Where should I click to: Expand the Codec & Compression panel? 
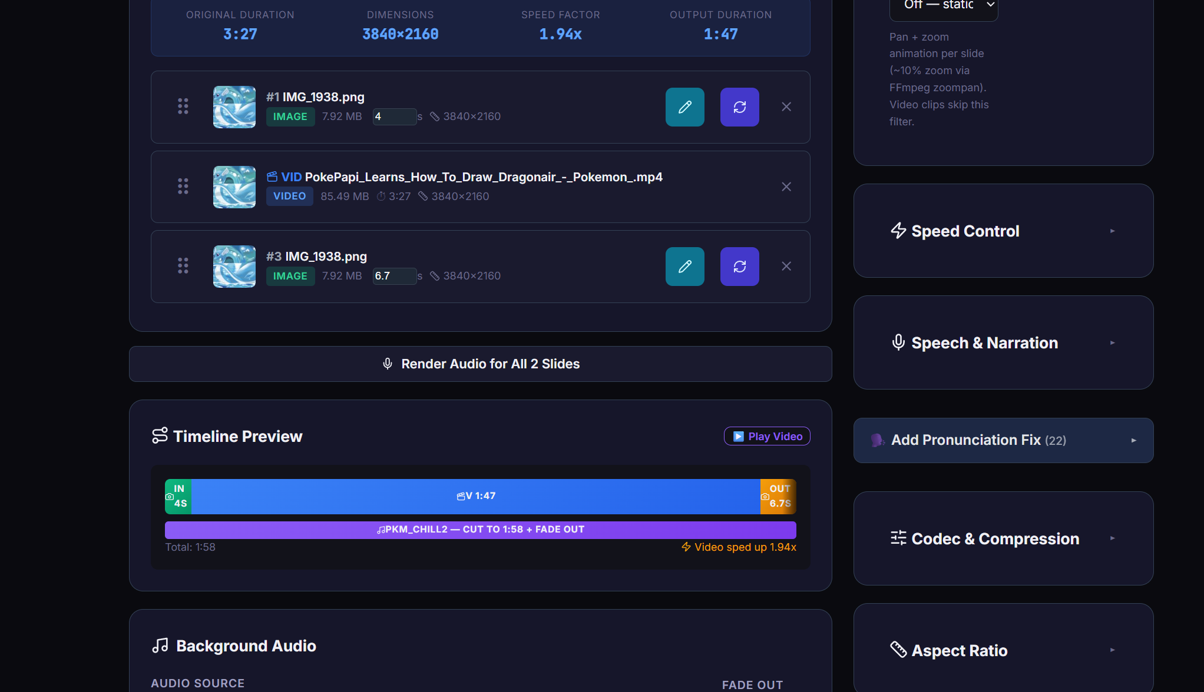point(1003,538)
